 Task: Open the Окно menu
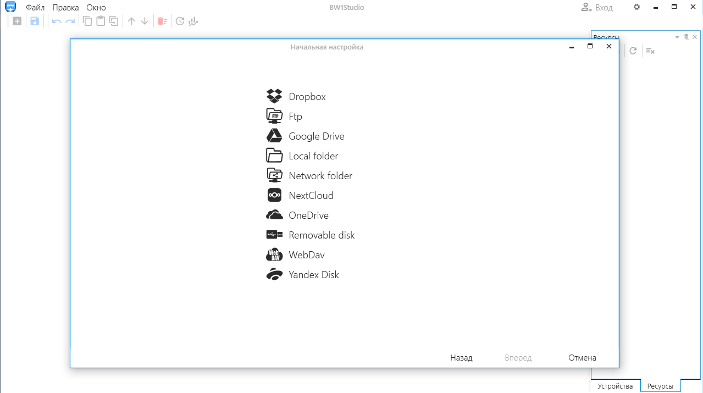coord(96,8)
